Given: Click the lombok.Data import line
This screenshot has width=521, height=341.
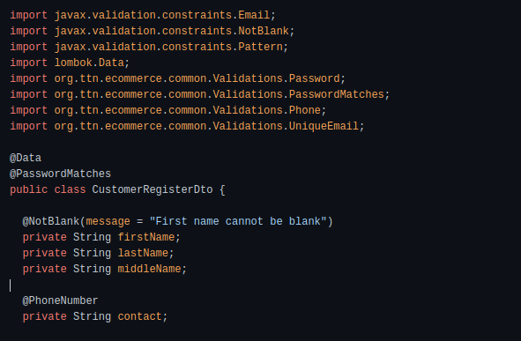Looking at the screenshot, I should click(70, 63).
